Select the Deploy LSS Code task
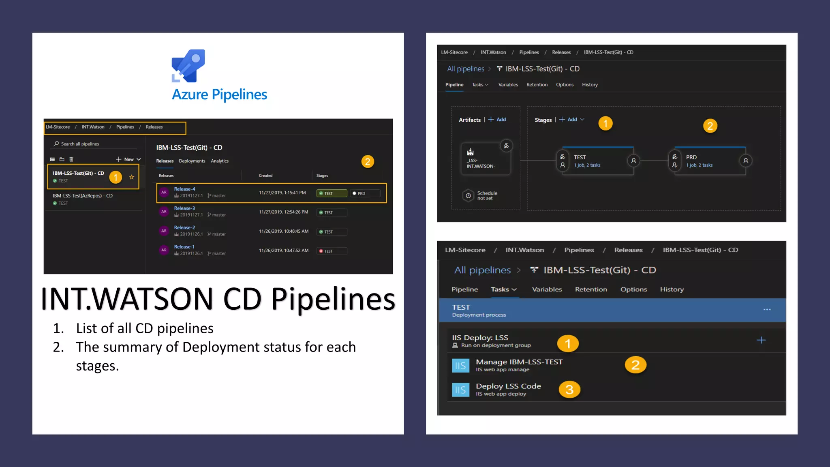 pos(616,390)
